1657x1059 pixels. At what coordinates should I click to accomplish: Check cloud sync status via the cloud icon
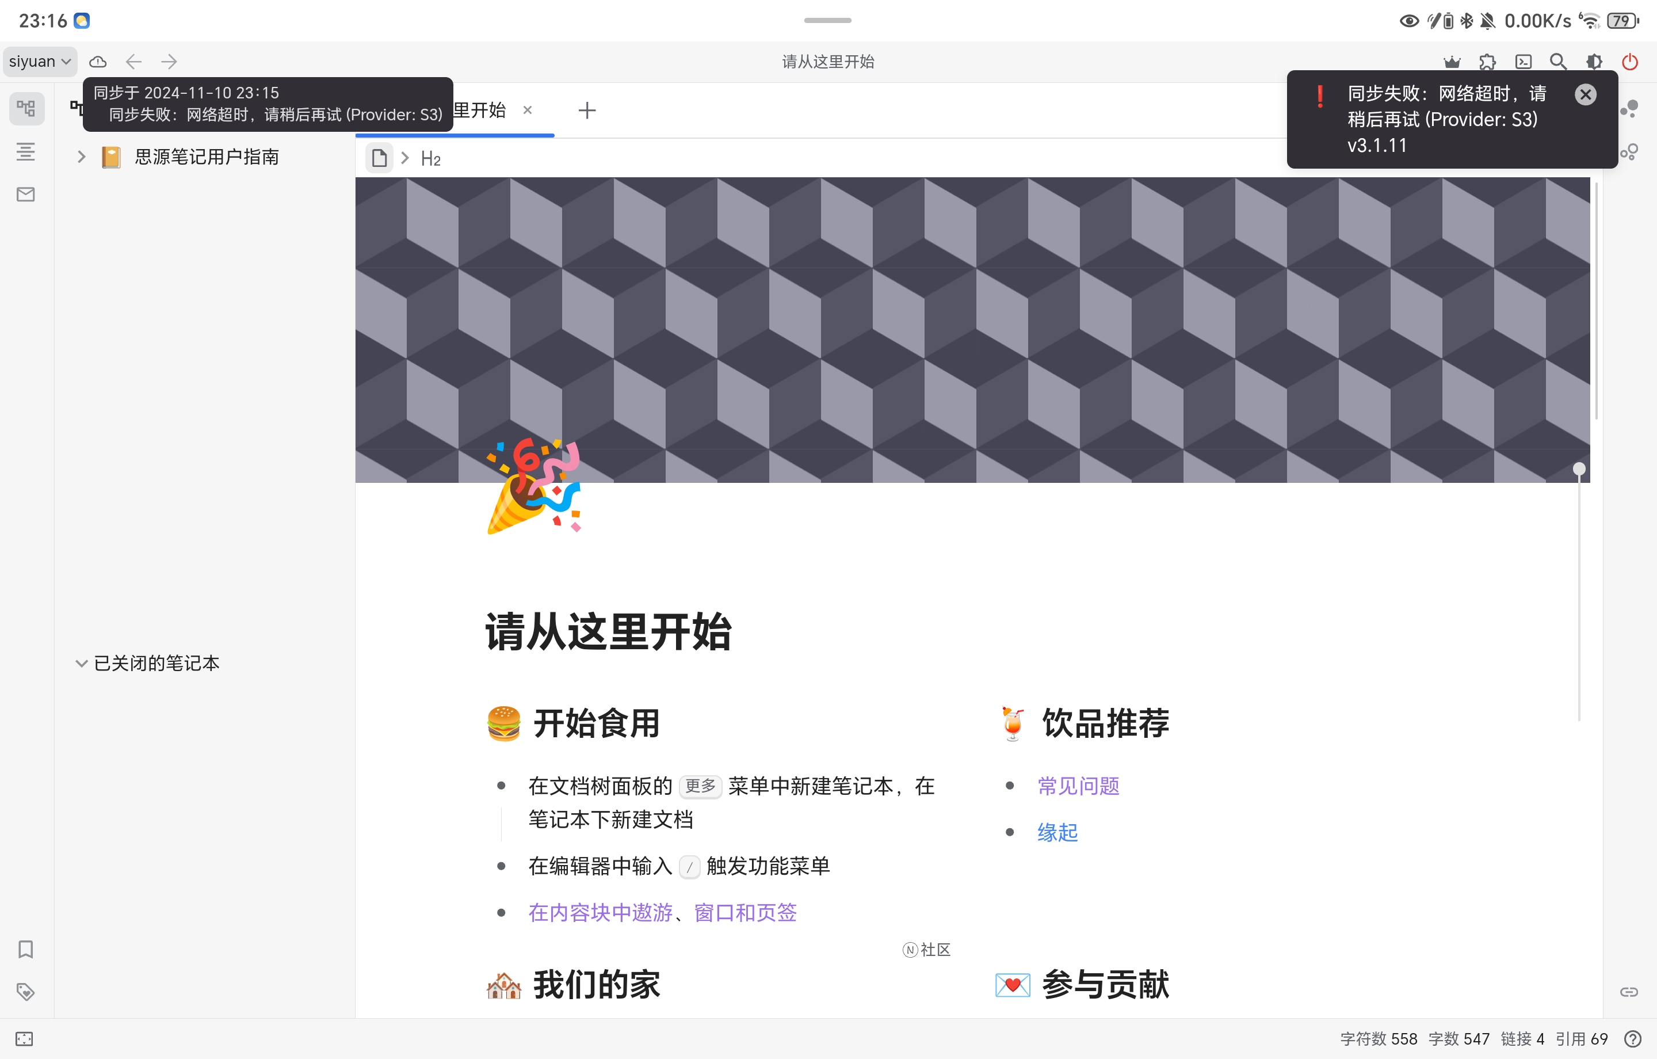coord(98,61)
